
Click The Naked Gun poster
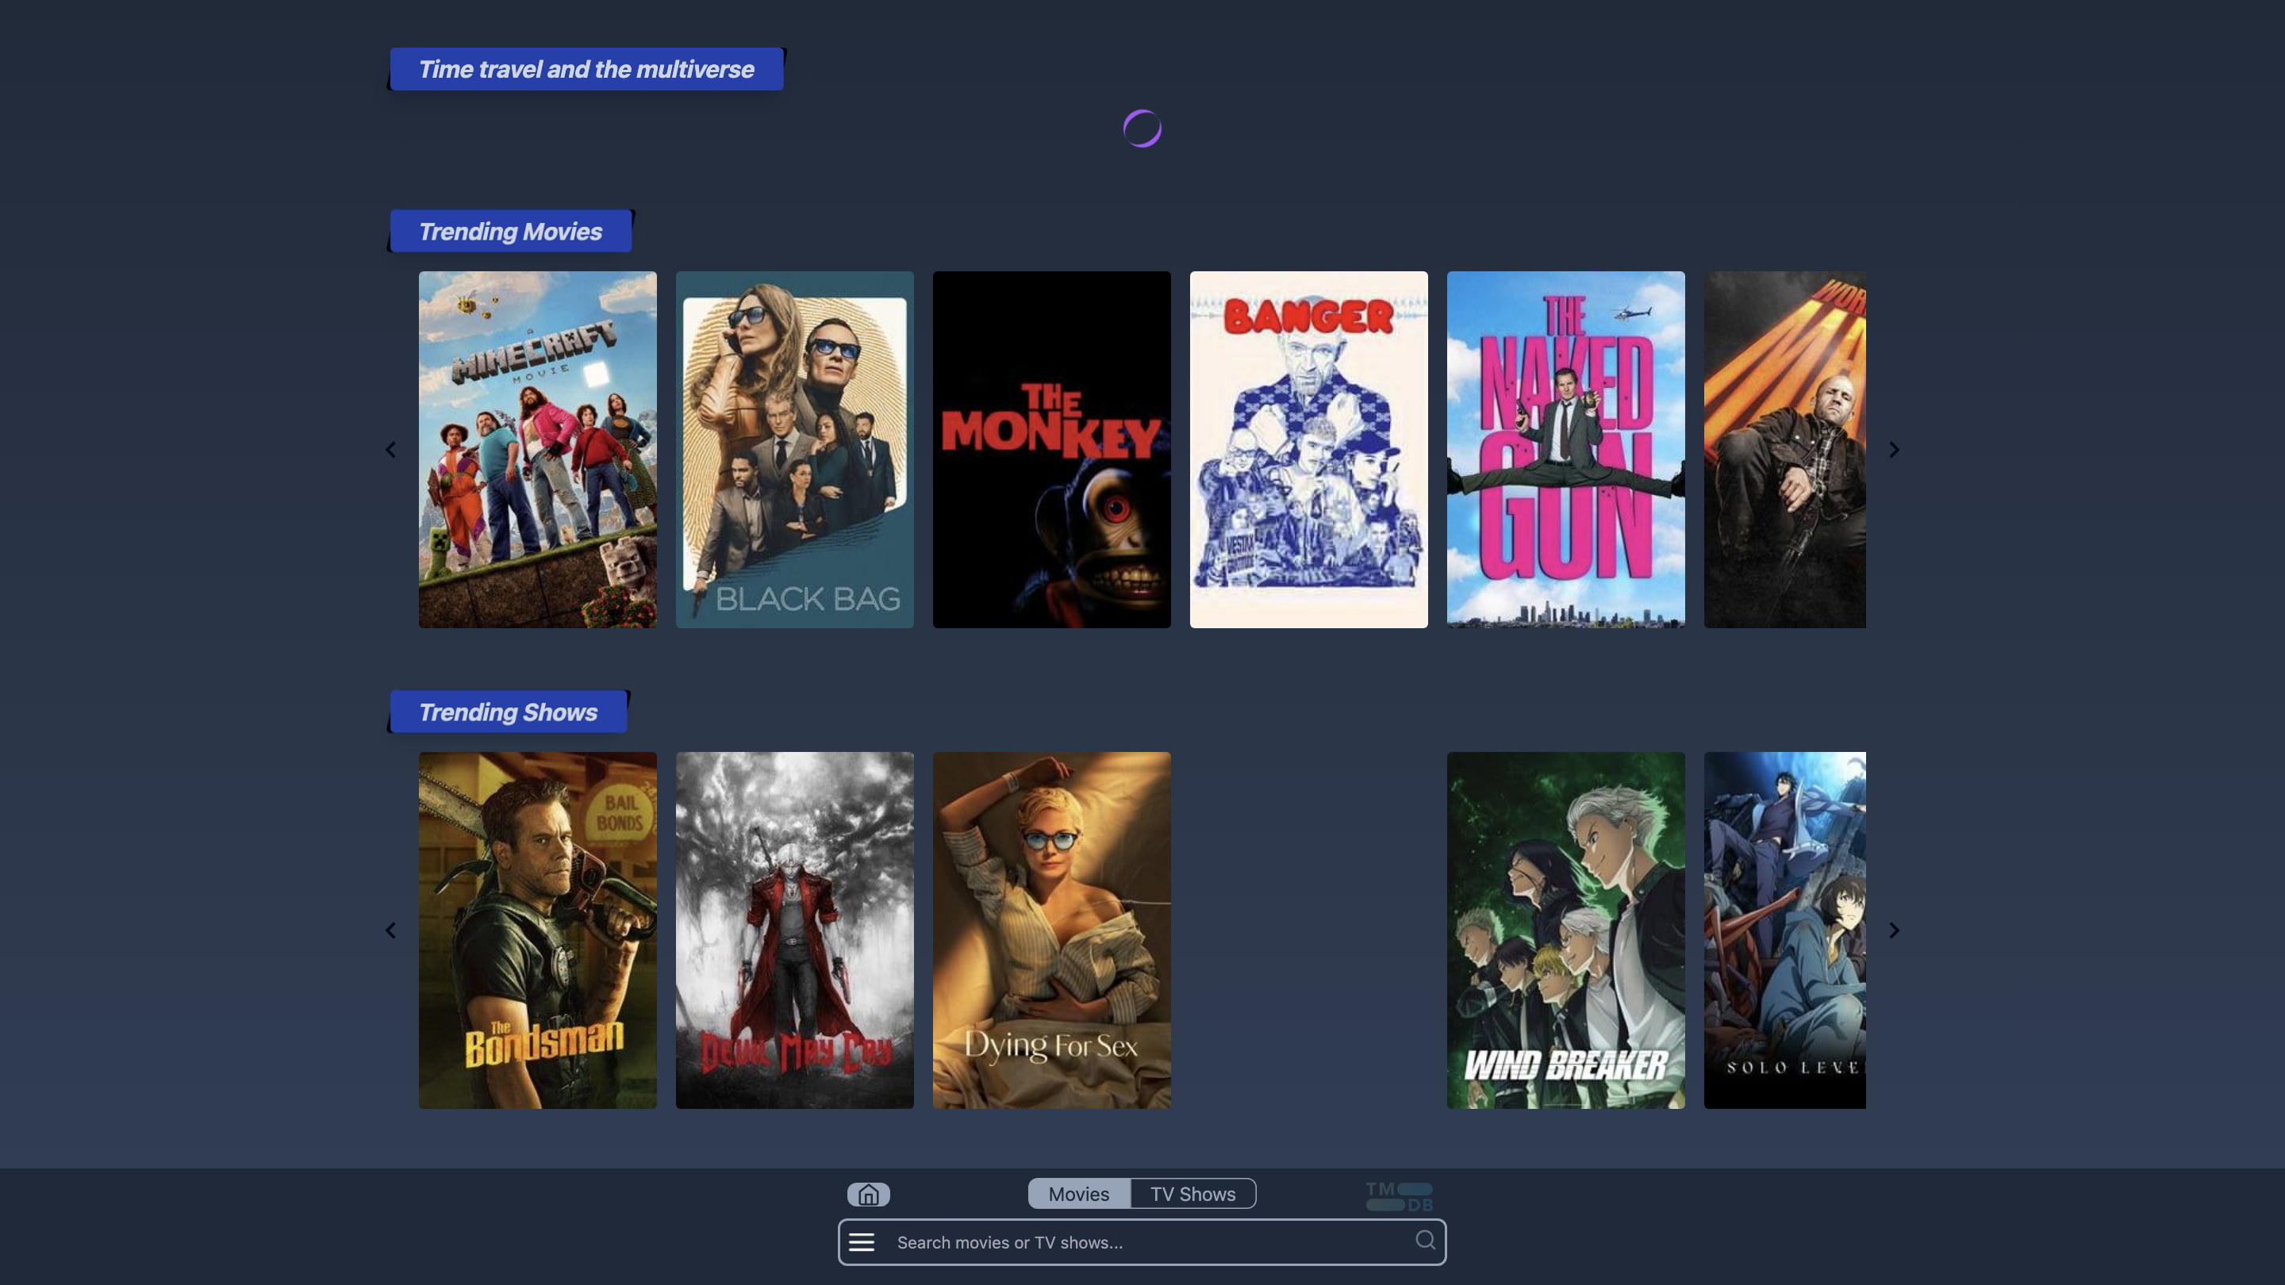tap(1565, 450)
